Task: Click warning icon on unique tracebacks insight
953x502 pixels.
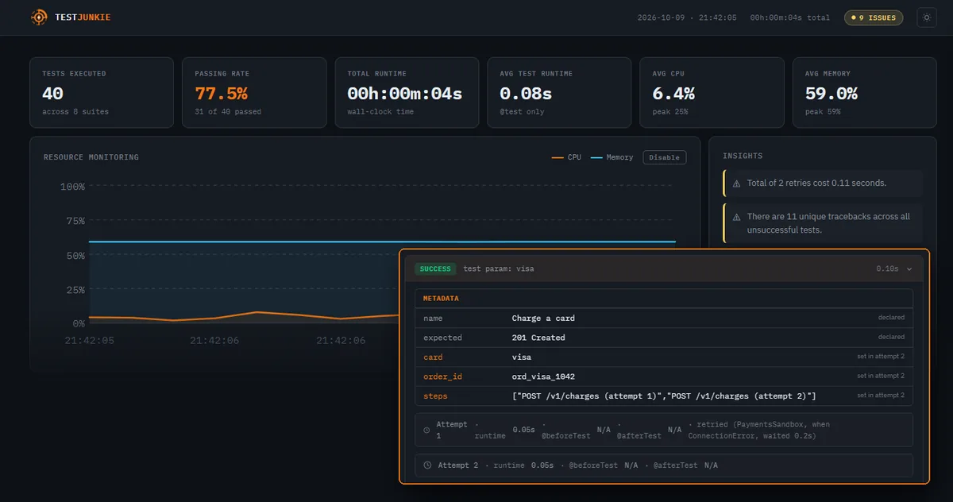Action: click(736, 217)
